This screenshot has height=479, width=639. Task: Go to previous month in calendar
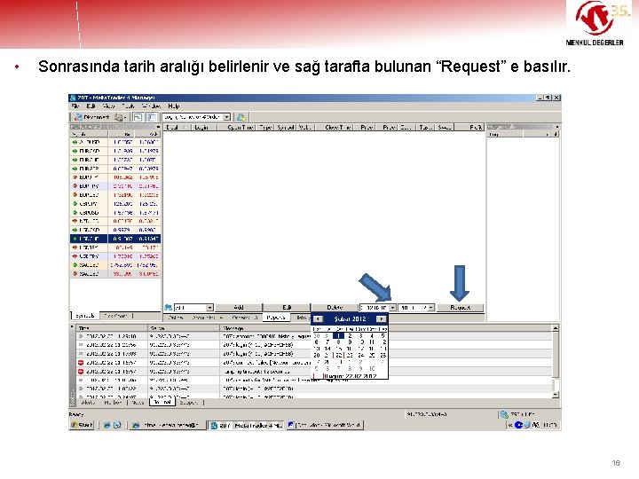tap(319, 319)
